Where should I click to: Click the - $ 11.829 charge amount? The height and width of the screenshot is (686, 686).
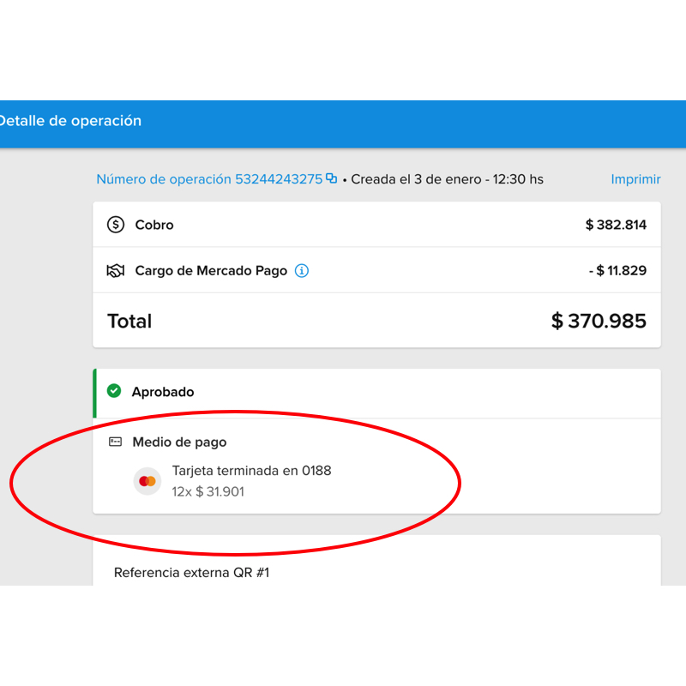617,271
